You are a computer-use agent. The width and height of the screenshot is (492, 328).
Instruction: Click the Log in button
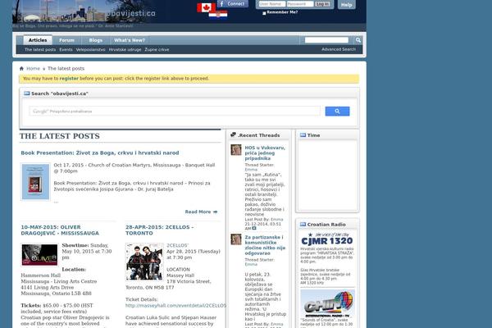coord(322,4)
